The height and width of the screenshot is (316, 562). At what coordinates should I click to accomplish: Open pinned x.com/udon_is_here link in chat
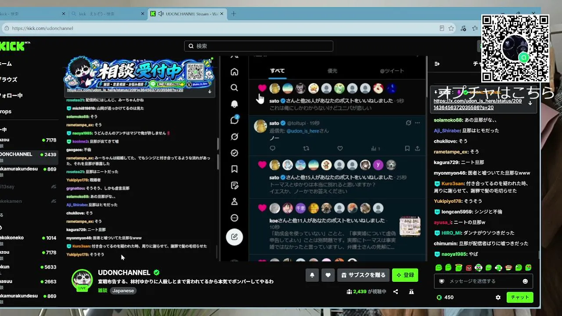click(478, 104)
